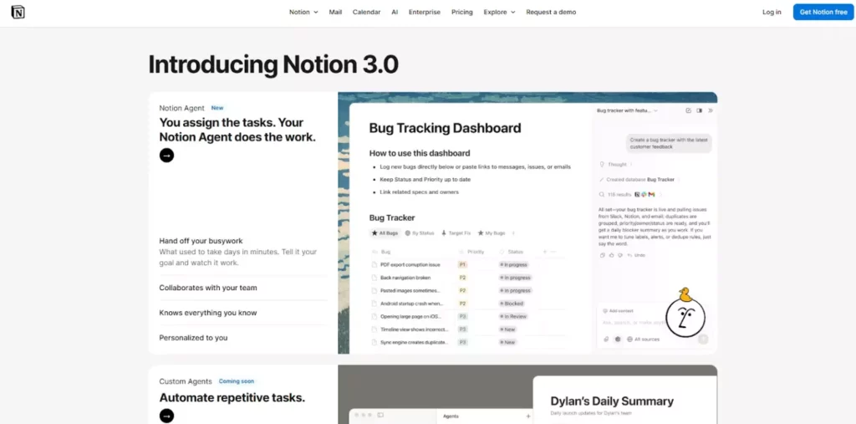Click Blocked status tag
This screenshot has width=856, height=424.
512,304
